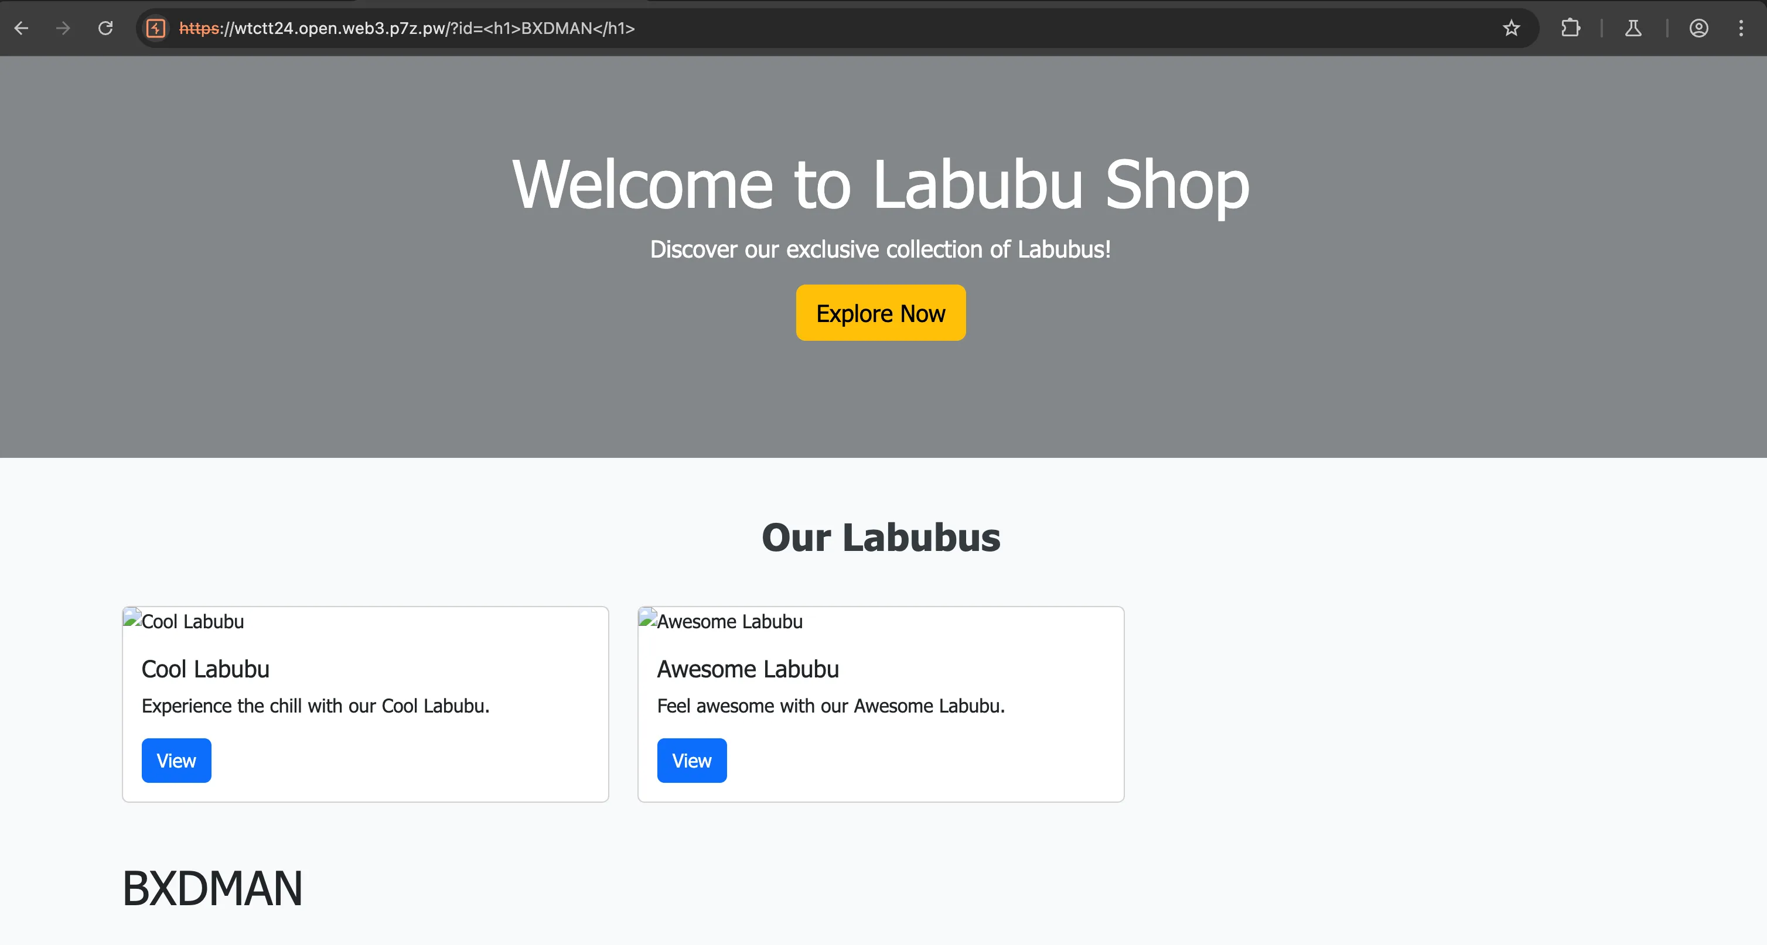This screenshot has width=1767, height=945.
Task: Click View under Awesome Labubu
Action: point(691,760)
